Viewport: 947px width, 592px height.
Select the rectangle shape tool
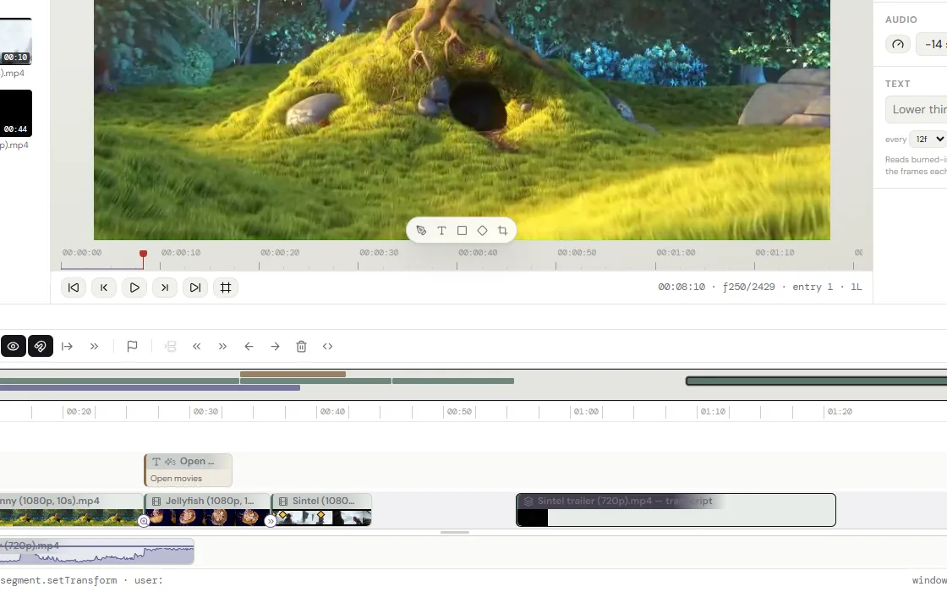(462, 230)
